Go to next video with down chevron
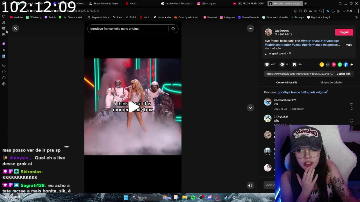 [x=250, y=108]
